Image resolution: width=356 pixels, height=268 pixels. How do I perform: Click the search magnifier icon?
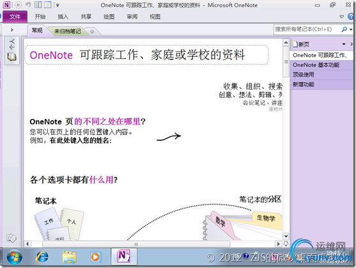pos(344,29)
